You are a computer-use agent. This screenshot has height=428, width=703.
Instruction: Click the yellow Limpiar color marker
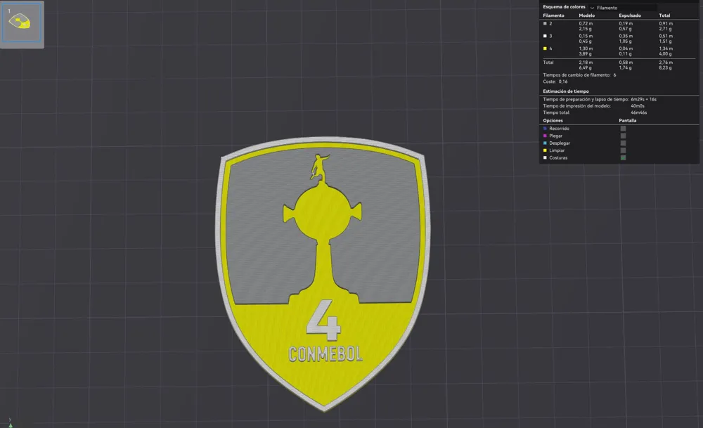tap(546, 150)
